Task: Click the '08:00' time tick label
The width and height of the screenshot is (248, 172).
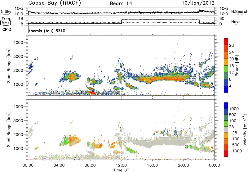Action: tap(90, 165)
